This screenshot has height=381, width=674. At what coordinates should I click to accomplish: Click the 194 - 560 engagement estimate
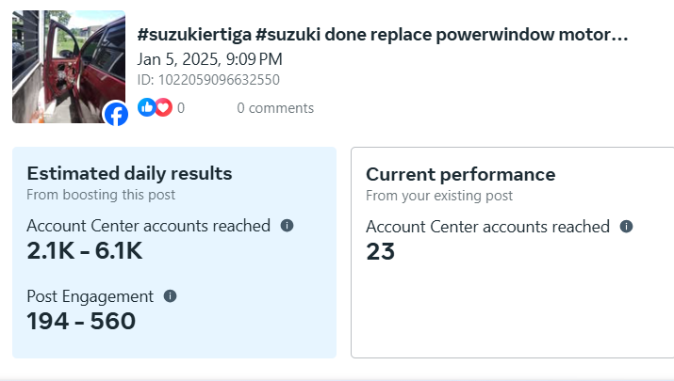point(81,322)
